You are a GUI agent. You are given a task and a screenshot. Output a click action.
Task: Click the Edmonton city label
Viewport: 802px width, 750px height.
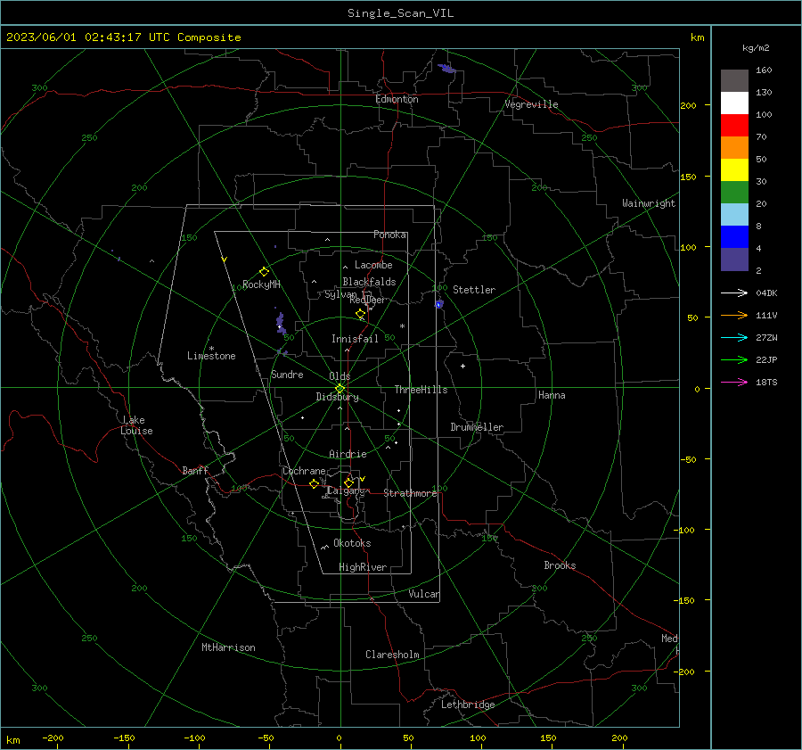pyautogui.click(x=397, y=99)
